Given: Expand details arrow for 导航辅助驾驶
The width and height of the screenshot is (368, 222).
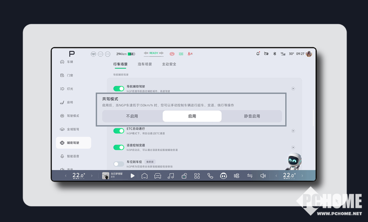Looking at the screenshot, I should pos(293,89).
